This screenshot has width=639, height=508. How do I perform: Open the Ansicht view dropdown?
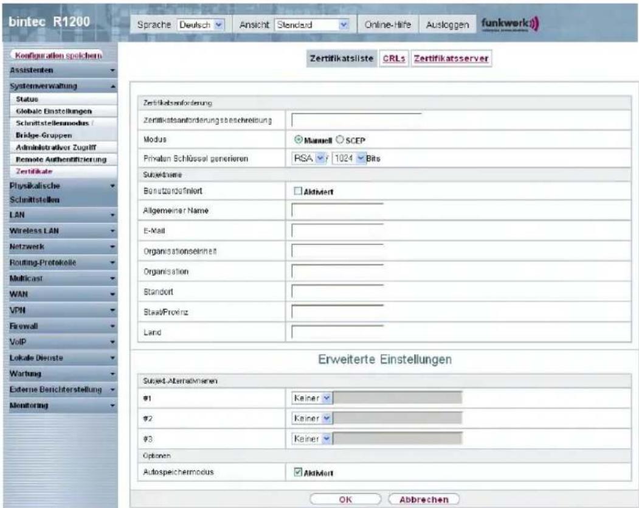(312, 25)
